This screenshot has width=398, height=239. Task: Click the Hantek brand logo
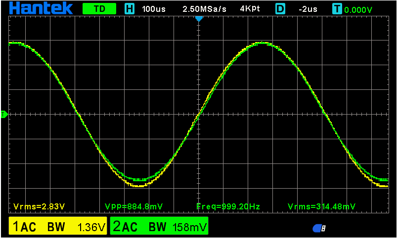click(x=41, y=8)
